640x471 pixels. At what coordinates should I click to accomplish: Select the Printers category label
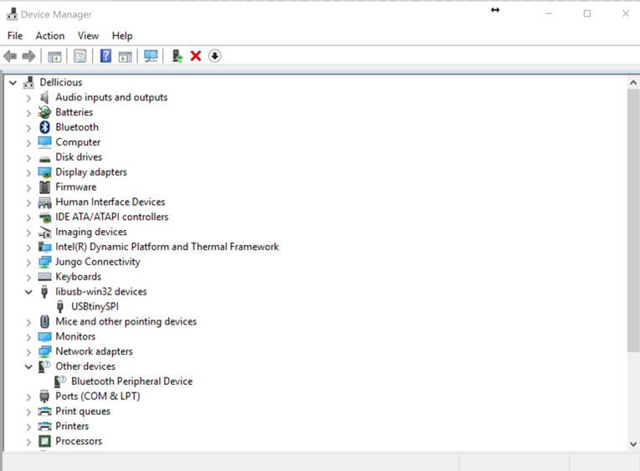pyautogui.click(x=72, y=426)
